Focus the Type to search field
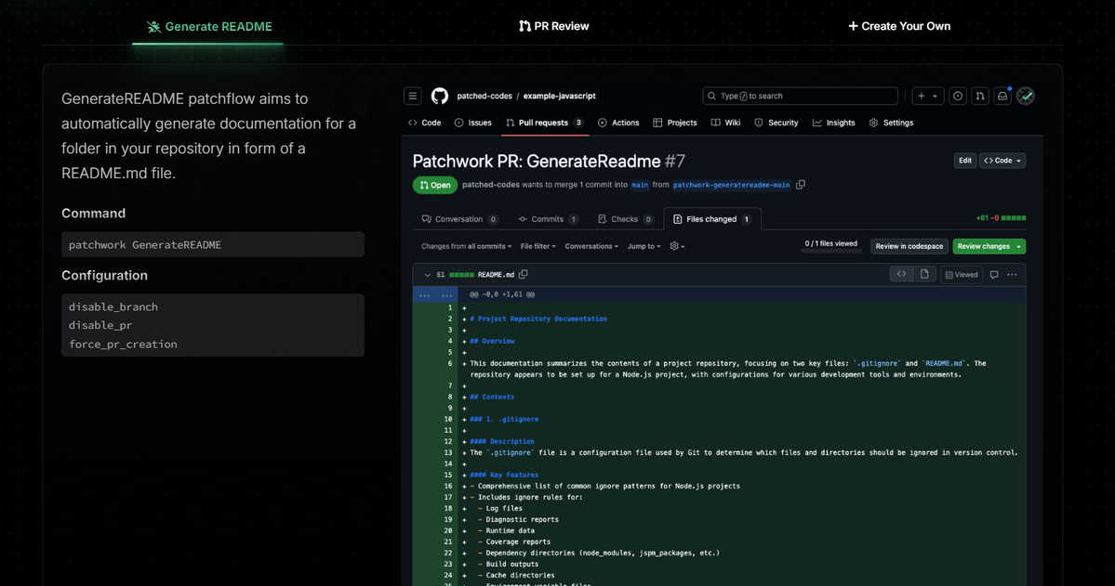This screenshot has width=1115, height=586. pyautogui.click(x=800, y=96)
